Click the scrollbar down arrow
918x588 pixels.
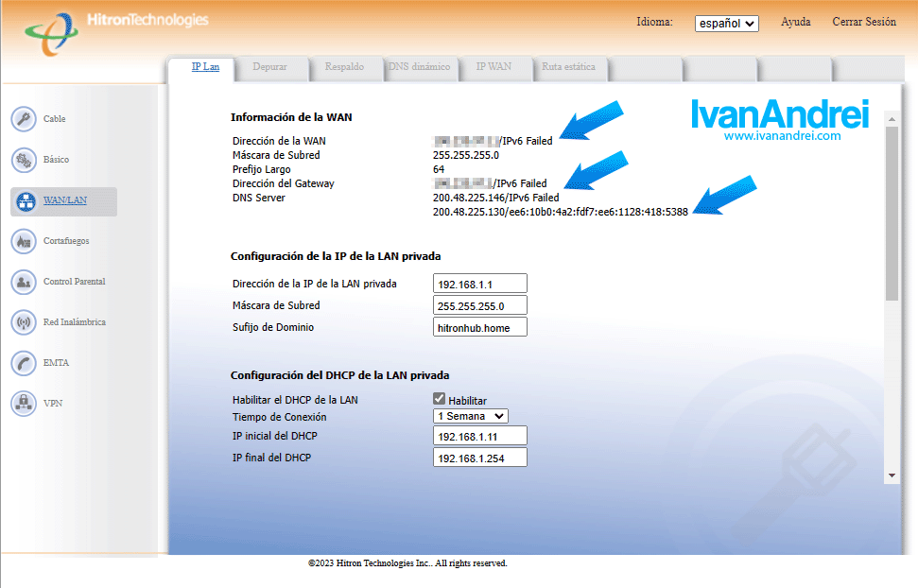click(x=892, y=476)
